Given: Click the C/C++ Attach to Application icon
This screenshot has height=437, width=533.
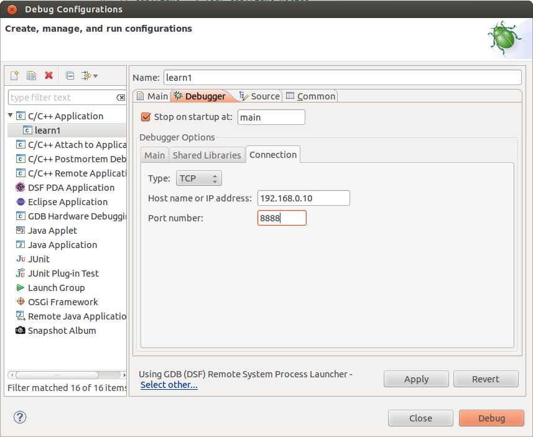Looking at the screenshot, I should (x=21, y=144).
